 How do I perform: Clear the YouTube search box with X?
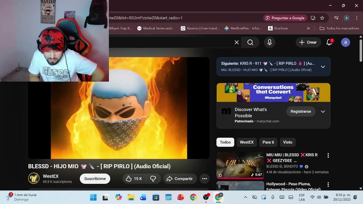pos(237,42)
